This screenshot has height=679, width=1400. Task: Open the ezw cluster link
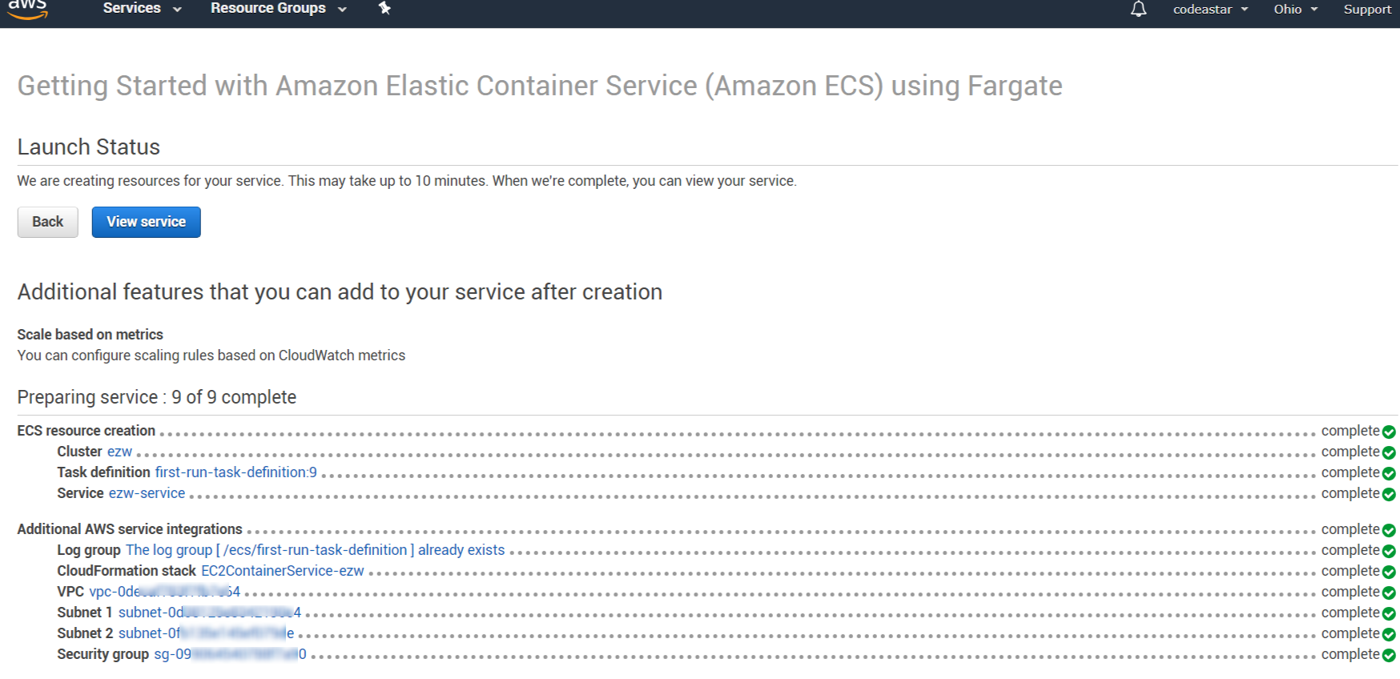point(119,452)
